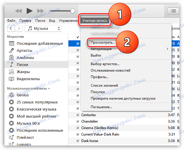Open Профиль... from the menu
184x150 pixels.
99,77
